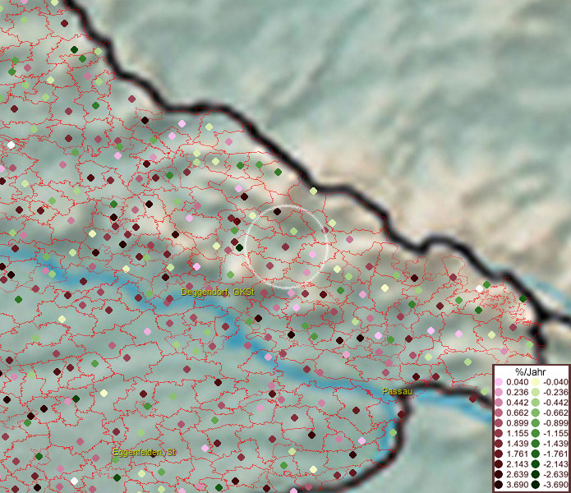571x493 pixels.
Task: Select the 0.442 legend color dot
Action: pos(499,403)
